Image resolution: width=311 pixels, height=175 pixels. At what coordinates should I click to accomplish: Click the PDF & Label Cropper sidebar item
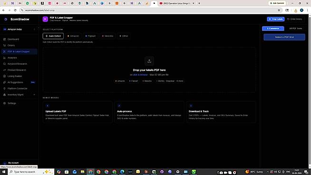[19, 51]
